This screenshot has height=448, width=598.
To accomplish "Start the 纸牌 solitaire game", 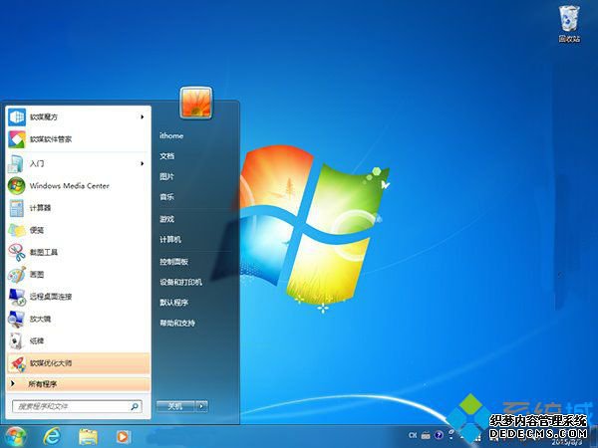I will tap(78, 340).
